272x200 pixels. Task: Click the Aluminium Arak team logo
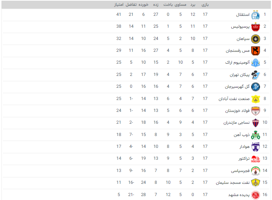point(255,63)
